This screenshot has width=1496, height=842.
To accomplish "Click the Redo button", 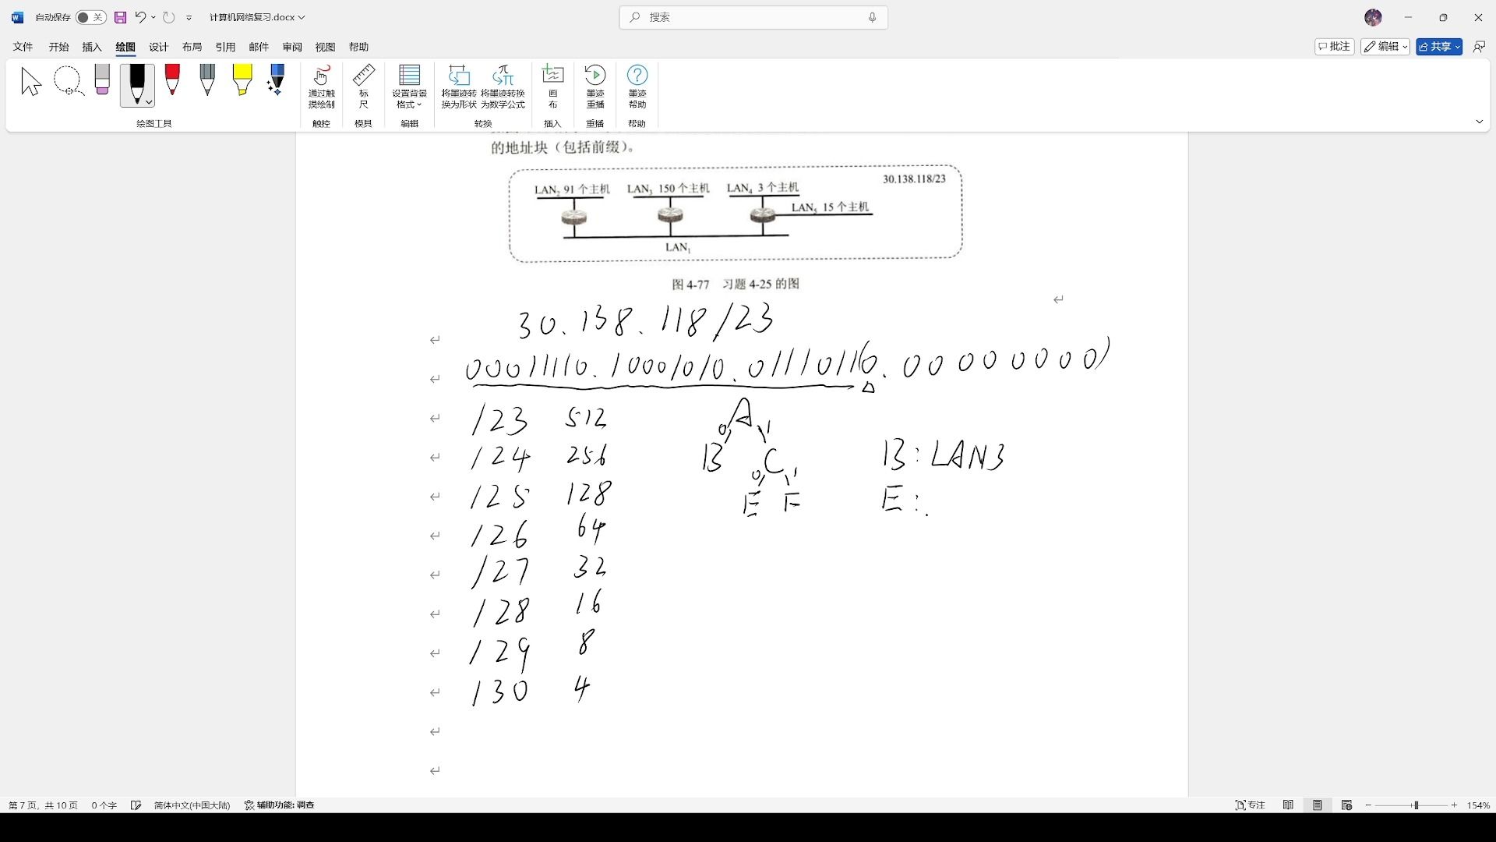I will click(168, 17).
